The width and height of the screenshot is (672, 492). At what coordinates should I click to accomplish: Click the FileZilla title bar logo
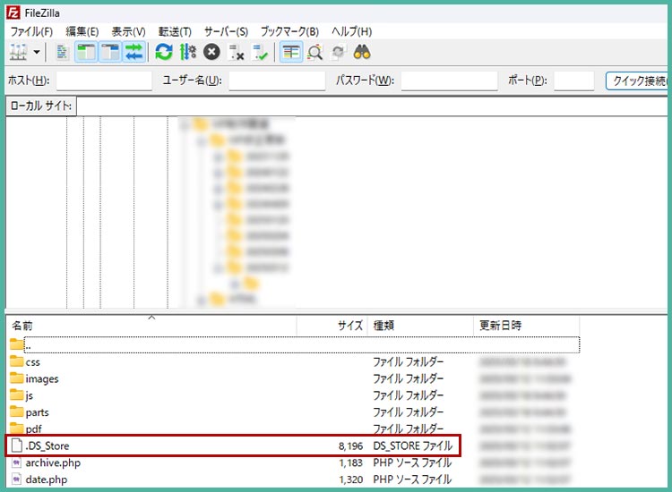(13, 13)
